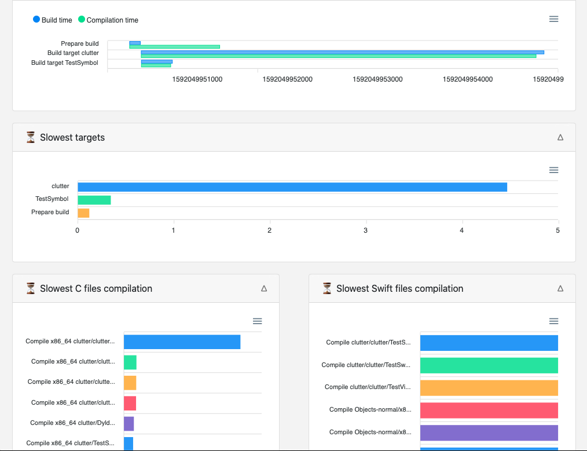Image resolution: width=587 pixels, height=451 pixels.
Task: Click the purple clutter/Dyld C file bar
Action: point(129,424)
